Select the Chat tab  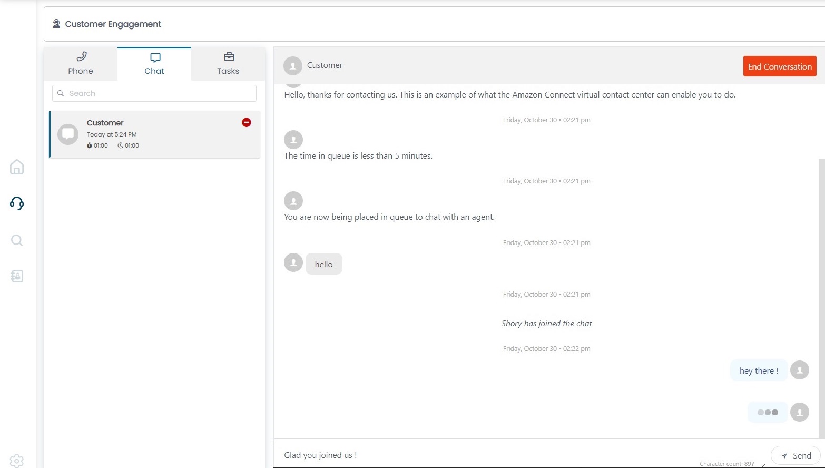coord(154,64)
